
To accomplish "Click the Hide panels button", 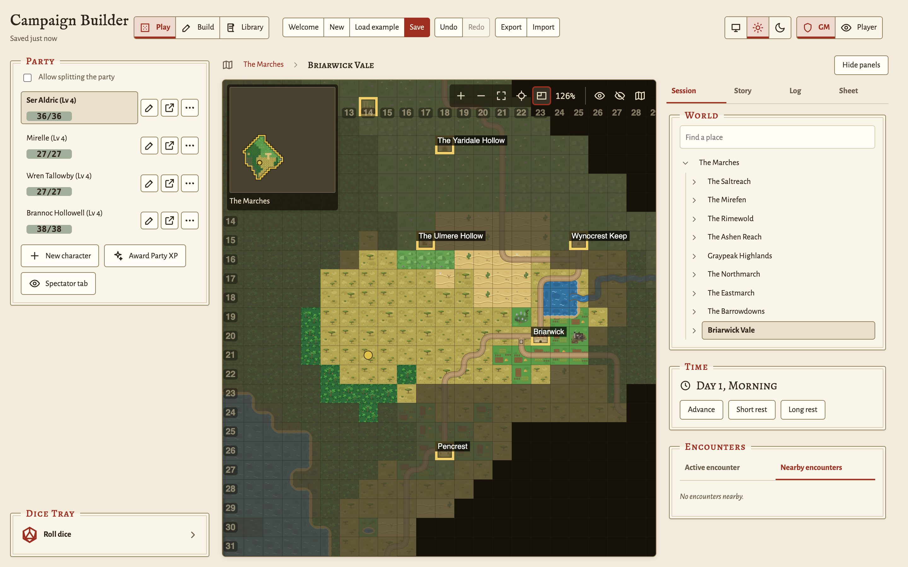I will point(861,65).
